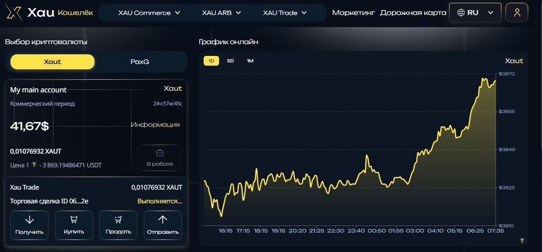Click the 16:15 time axis label
This screenshot has height=252, width=542.
(x=225, y=231)
